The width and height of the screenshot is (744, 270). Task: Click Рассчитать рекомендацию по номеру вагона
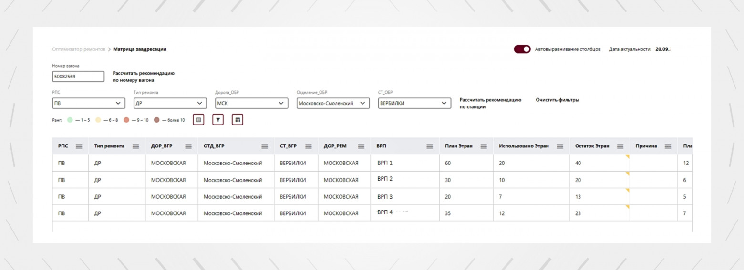tap(144, 77)
